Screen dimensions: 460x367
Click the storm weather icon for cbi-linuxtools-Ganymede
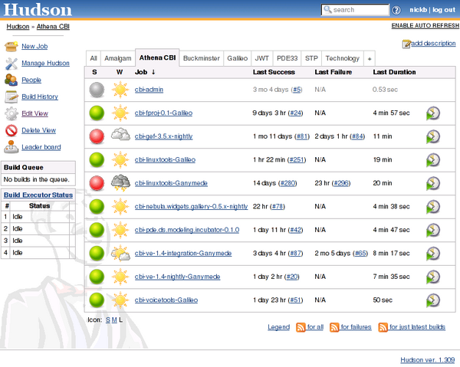click(x=120, y=183)
